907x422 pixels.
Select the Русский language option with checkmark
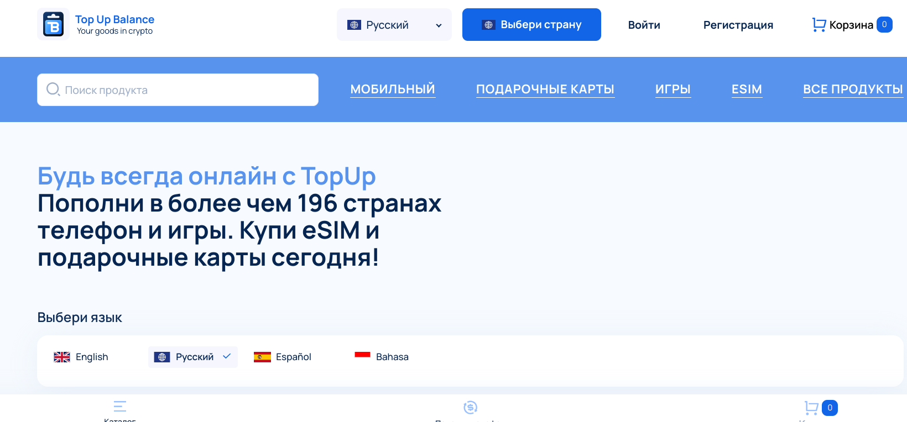pyautogui.click(x=193, y=357)
